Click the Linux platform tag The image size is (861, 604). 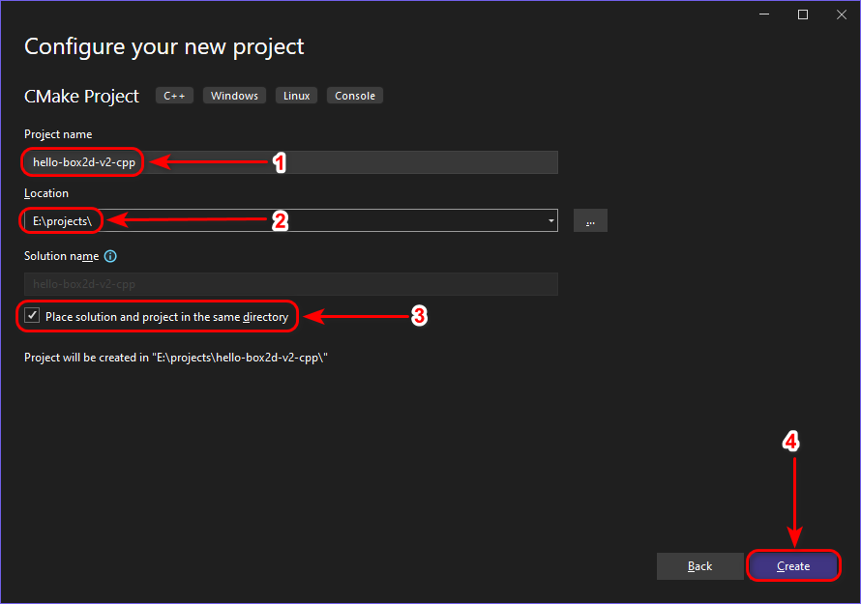tap(297, 96)
